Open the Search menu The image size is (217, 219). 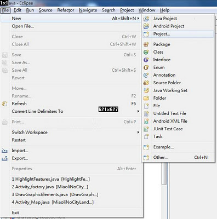108,10
